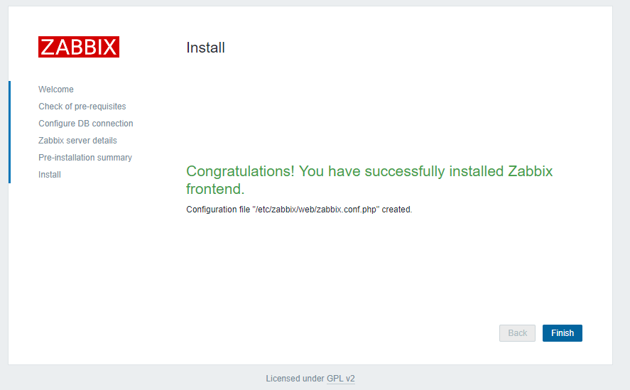Select the Zabbix server details step
This screenshot has width=630, height=390.
point(77,141)
